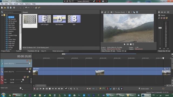Open Video Preview properties gear icon
The image size is (173, 97).
click(x=102, y=12)
